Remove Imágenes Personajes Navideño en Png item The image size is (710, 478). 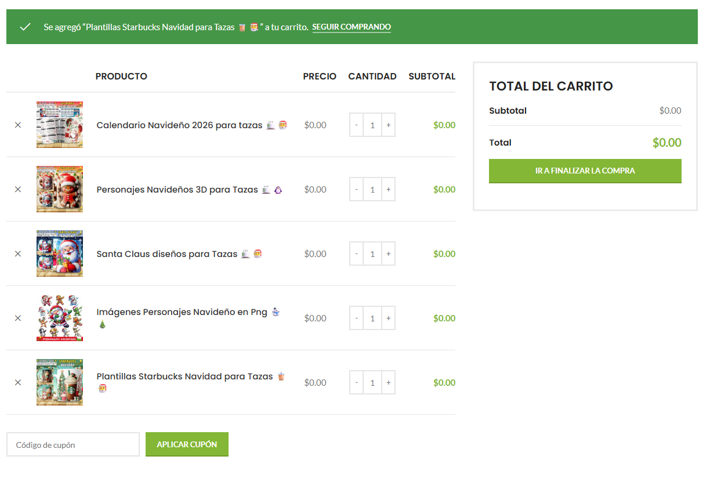18,318
